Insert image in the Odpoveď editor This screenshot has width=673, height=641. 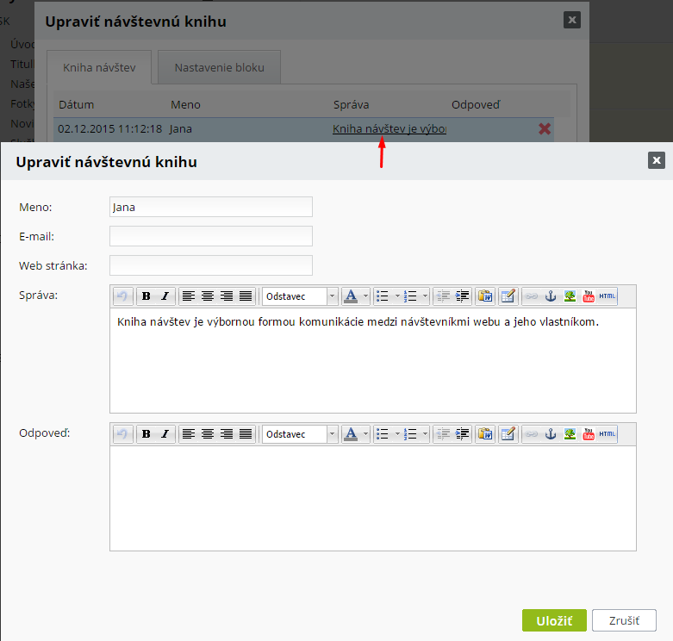pyautogui.click(x=570, y=434)
